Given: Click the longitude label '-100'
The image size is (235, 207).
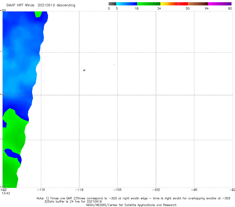Looking at the screenshot, I should point(156,190).
